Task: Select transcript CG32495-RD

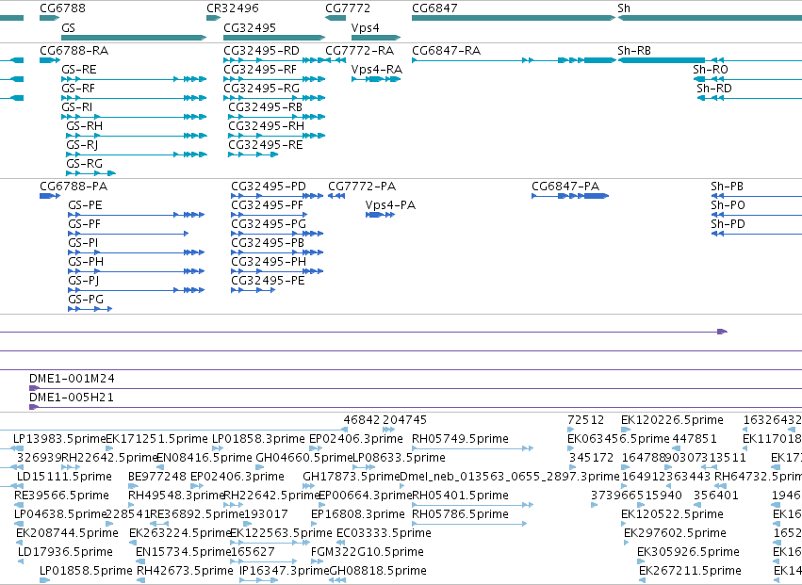Action: point(261,51)
